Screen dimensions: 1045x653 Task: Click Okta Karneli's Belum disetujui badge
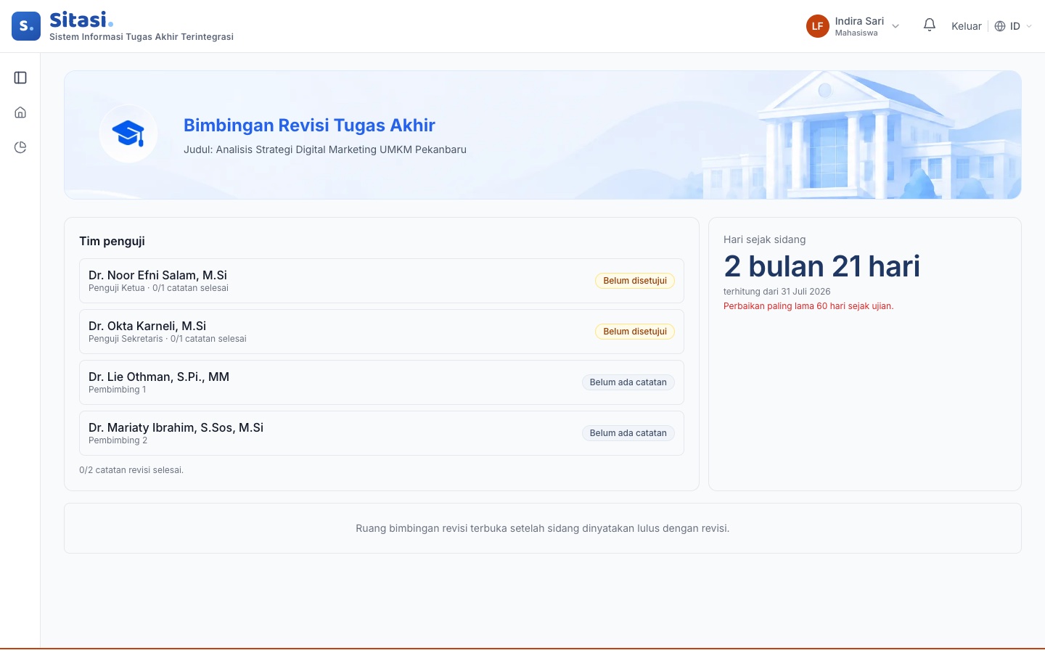635,332
